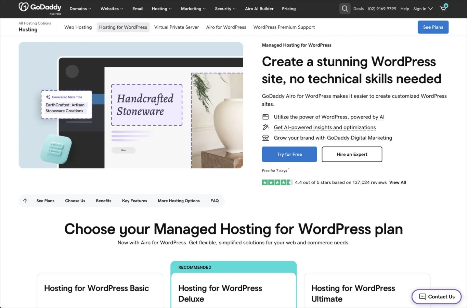Click the Hire an Expert button

[352, 154]
